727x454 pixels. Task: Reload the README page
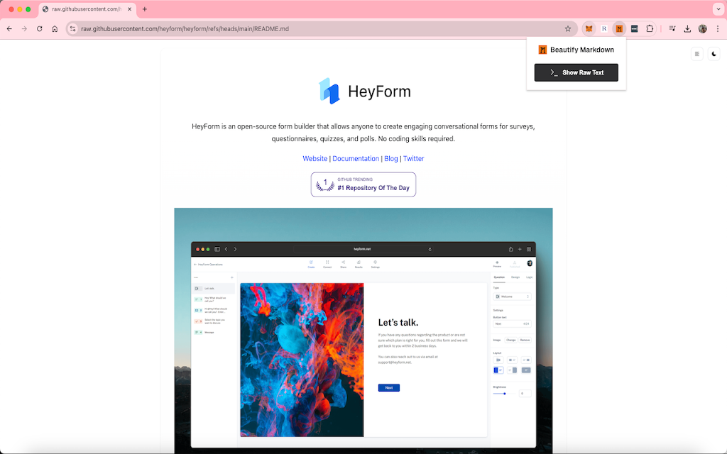40,28
